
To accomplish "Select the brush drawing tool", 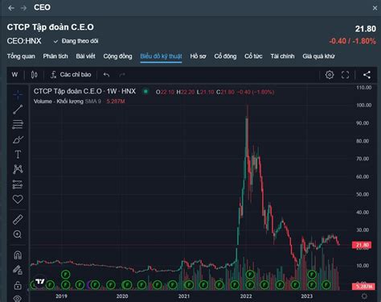I will [18, 139].
